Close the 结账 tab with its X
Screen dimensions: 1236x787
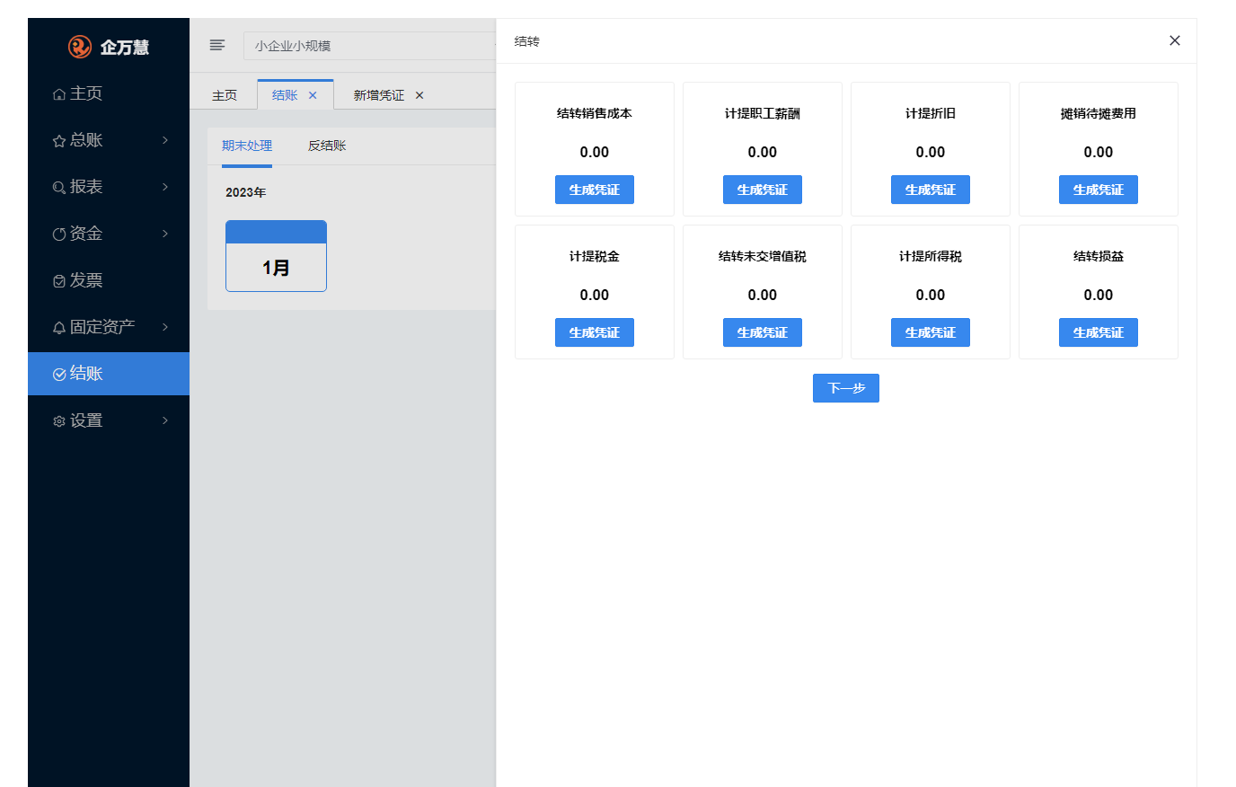(x=313, y=95)
